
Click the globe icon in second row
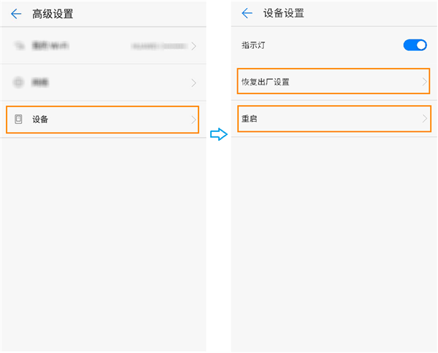coord(18,82)
